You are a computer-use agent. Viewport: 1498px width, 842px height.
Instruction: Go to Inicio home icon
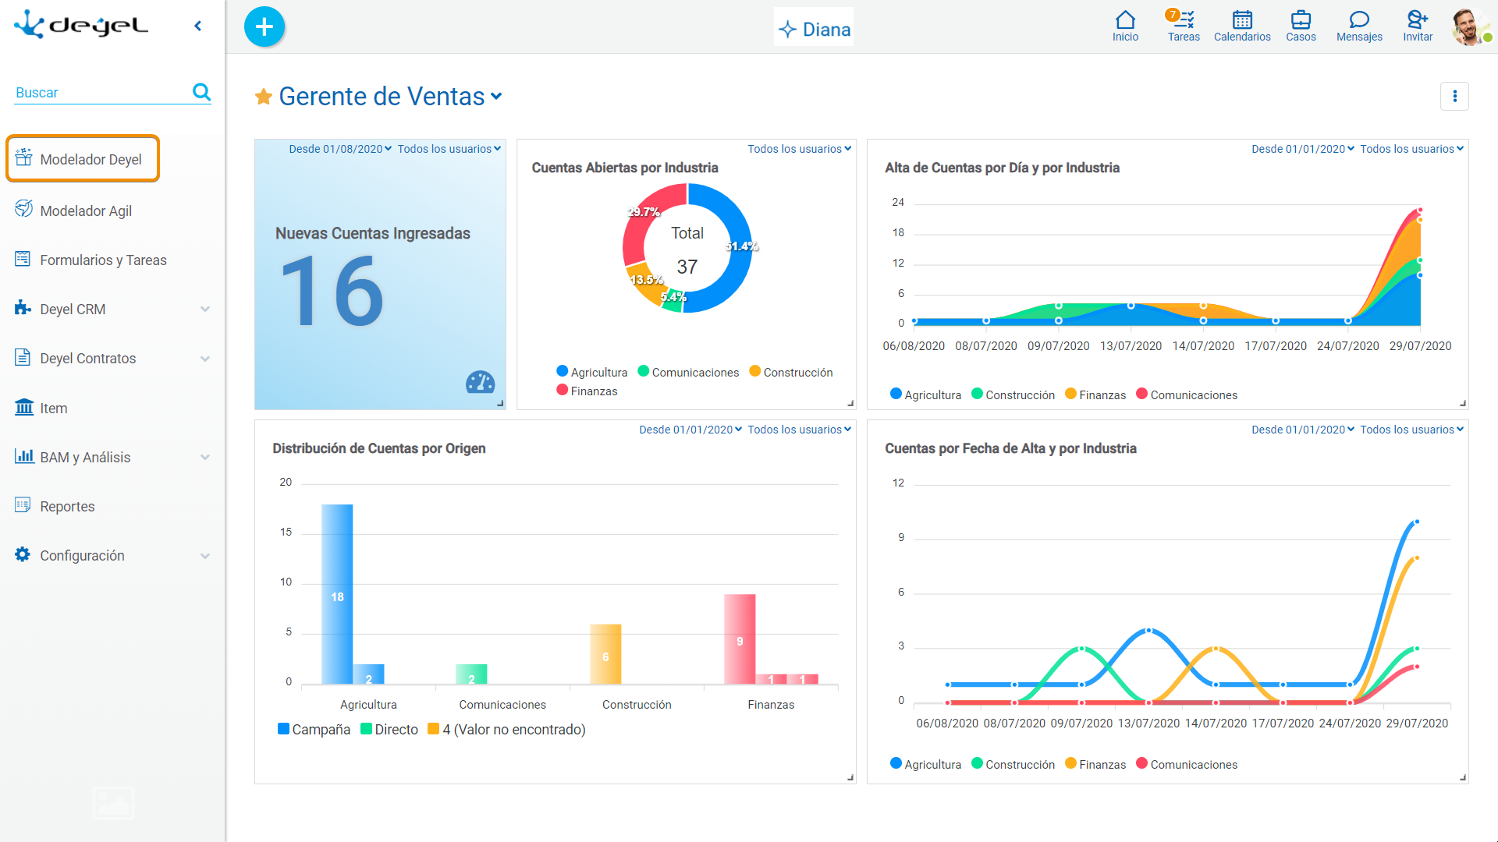(1125, 26)
